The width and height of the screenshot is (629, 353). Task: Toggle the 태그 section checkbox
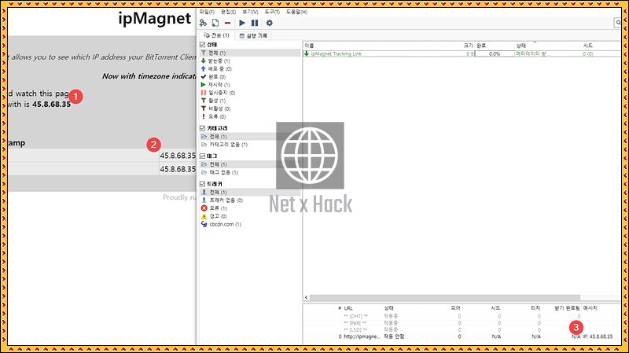tap(203, 156)
